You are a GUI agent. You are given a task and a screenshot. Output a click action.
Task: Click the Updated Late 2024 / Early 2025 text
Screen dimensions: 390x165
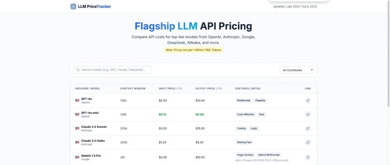click(295, 6)
